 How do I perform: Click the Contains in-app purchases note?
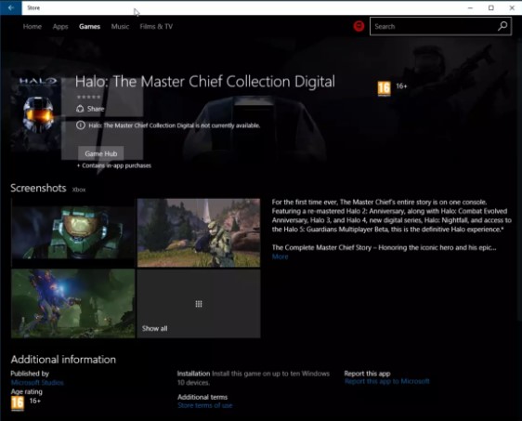114,165
